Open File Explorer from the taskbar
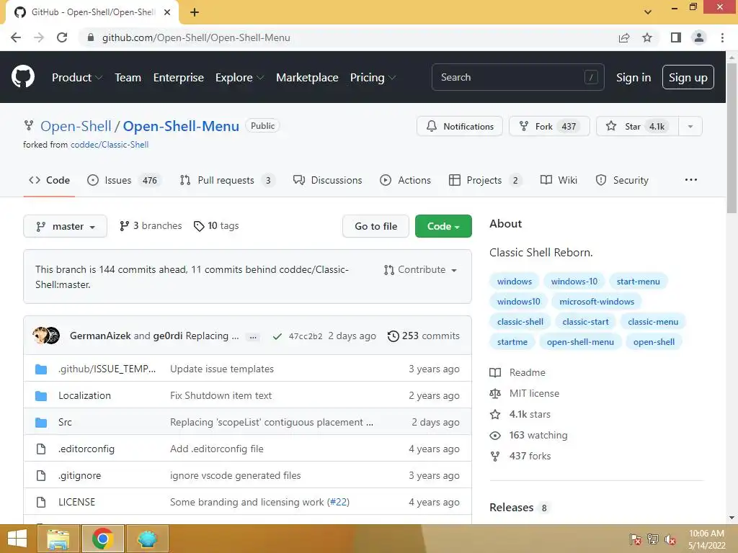The height and width of the screenshot is (553, 738). click(x=58, y=539)
